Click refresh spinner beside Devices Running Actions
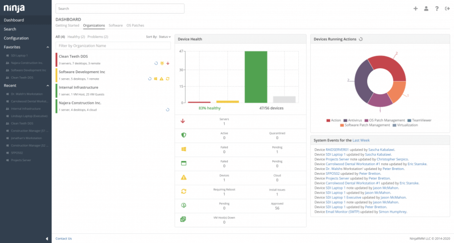 tap(360, 39)
